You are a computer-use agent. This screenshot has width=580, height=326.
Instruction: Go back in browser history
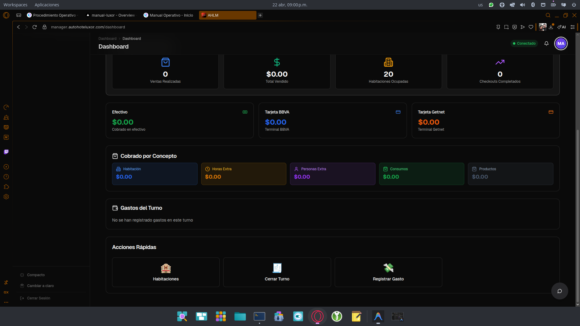click(18, 27)
